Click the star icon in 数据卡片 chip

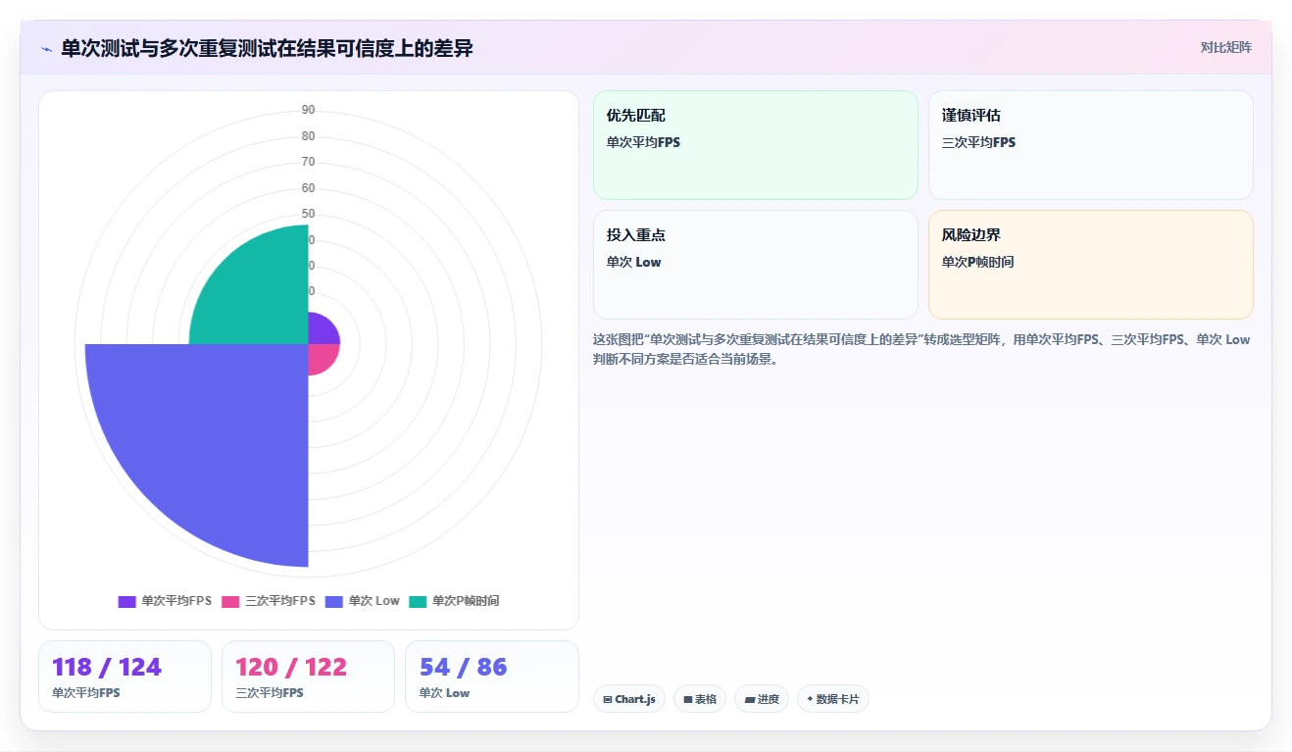coord(810,699)
